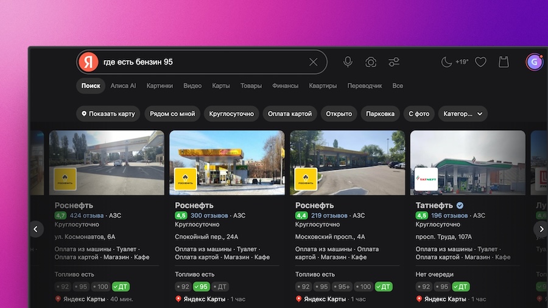The image size is (548, 308).
Task: Open 300 отзывов reviews link
Action: coord(209,215)
